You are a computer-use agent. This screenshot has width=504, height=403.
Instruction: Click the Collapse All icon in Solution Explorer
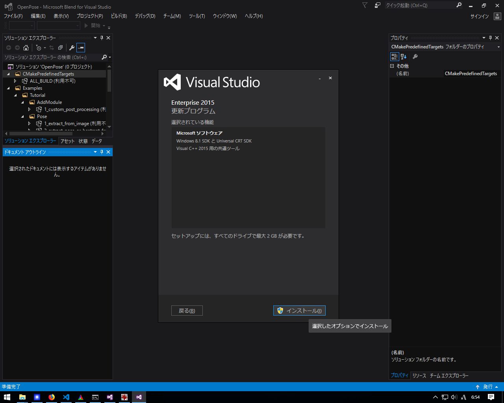[60, 48]
